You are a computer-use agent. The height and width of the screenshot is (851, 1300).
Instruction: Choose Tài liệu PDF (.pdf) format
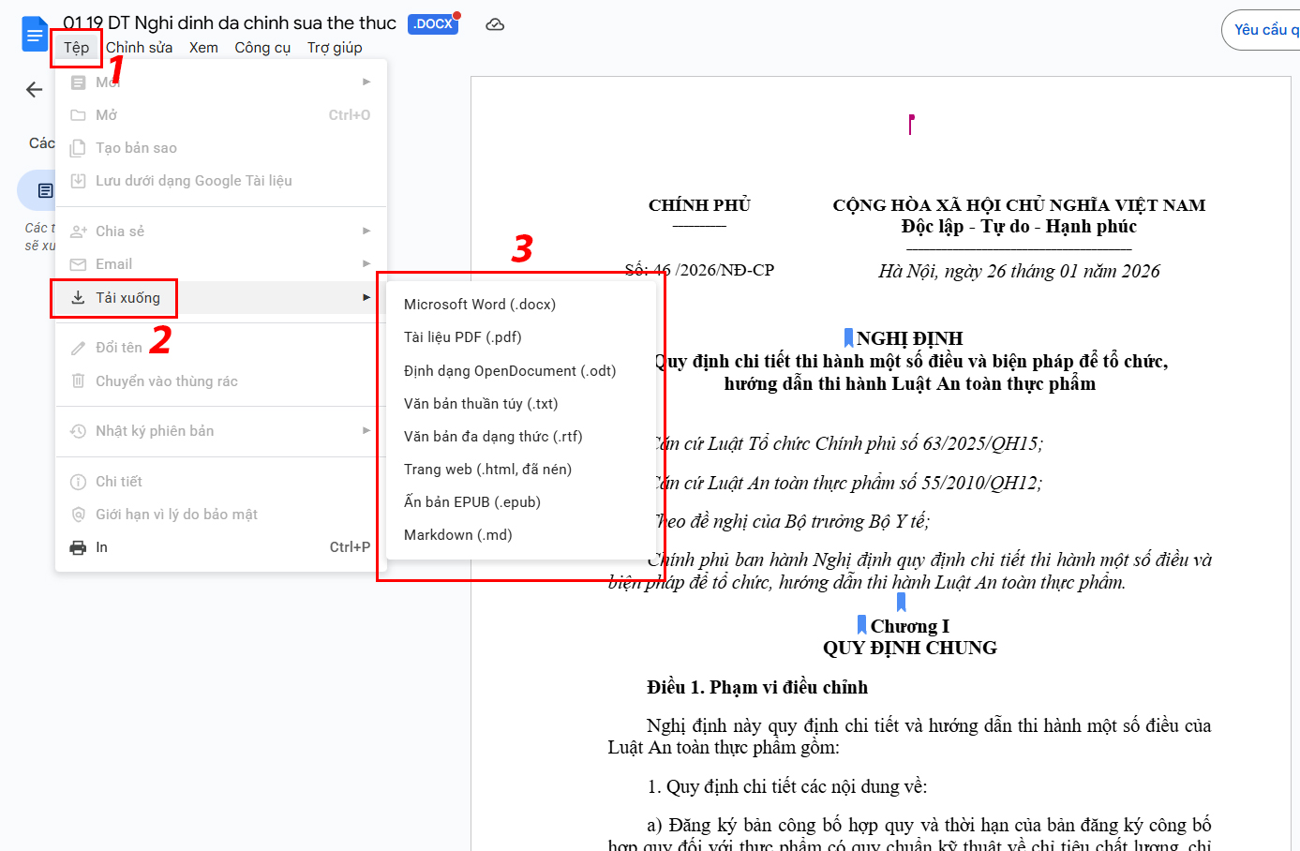[x=462, y=337]
